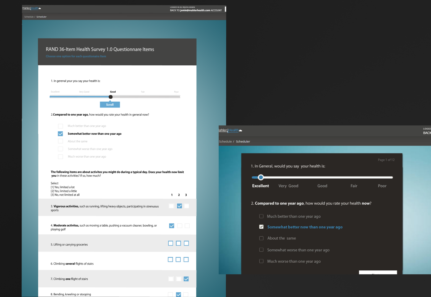The height and width of the screenshot is (297, 431).
Task: Uncheck 'Somewhat better now' checkbox in dark survey
Action: click(x=261, y=227)
